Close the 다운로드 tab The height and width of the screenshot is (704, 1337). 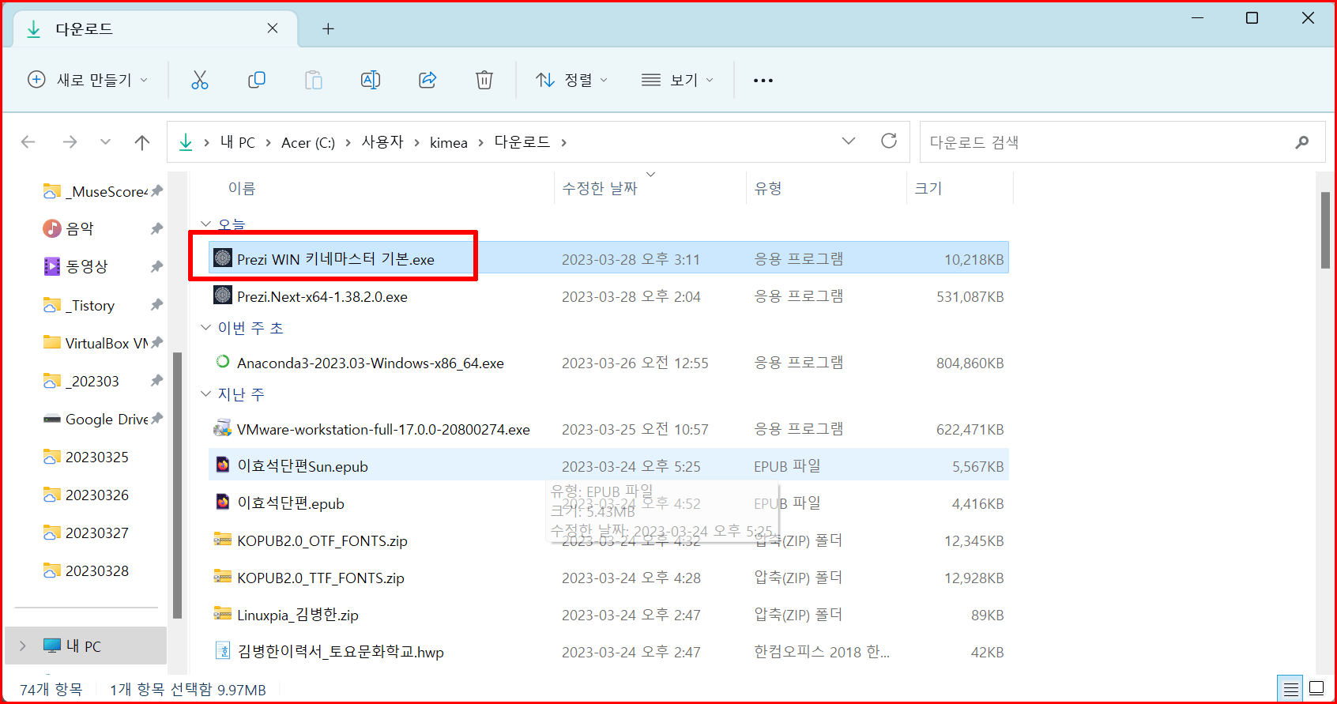click(273, 28)
